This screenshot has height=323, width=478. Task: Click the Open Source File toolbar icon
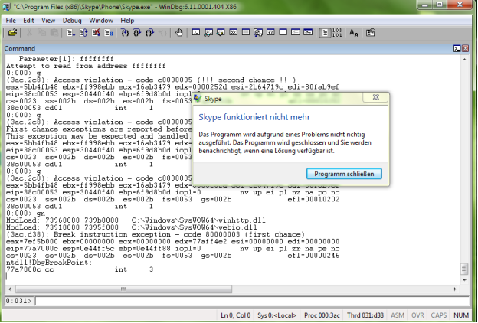pos(13,33)
